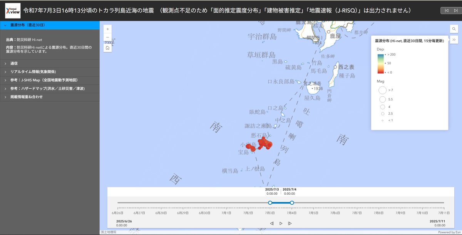This screenshot has width=462, height=235.
Task: Click the 7月7日 tick on the timeline
Action: (x=357, y=212)
